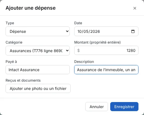144x115 pixels.
Task: Click the Date label
Action: point(78,23)
